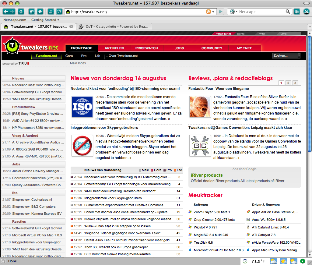Click the Netscape search input field
Image resolution: width=312 pixels, height=265 pixels.
pos(261,12)
